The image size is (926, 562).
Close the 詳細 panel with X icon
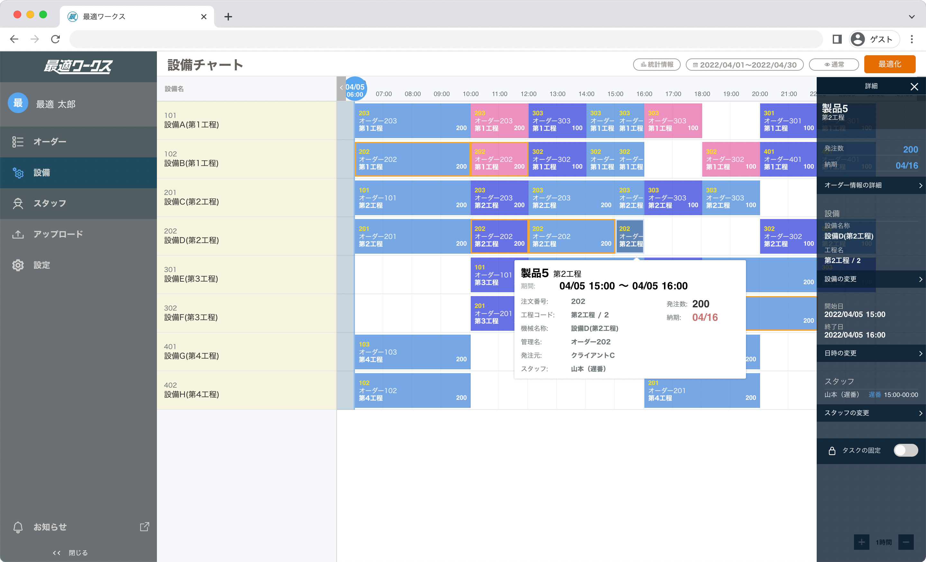point(914,87)
